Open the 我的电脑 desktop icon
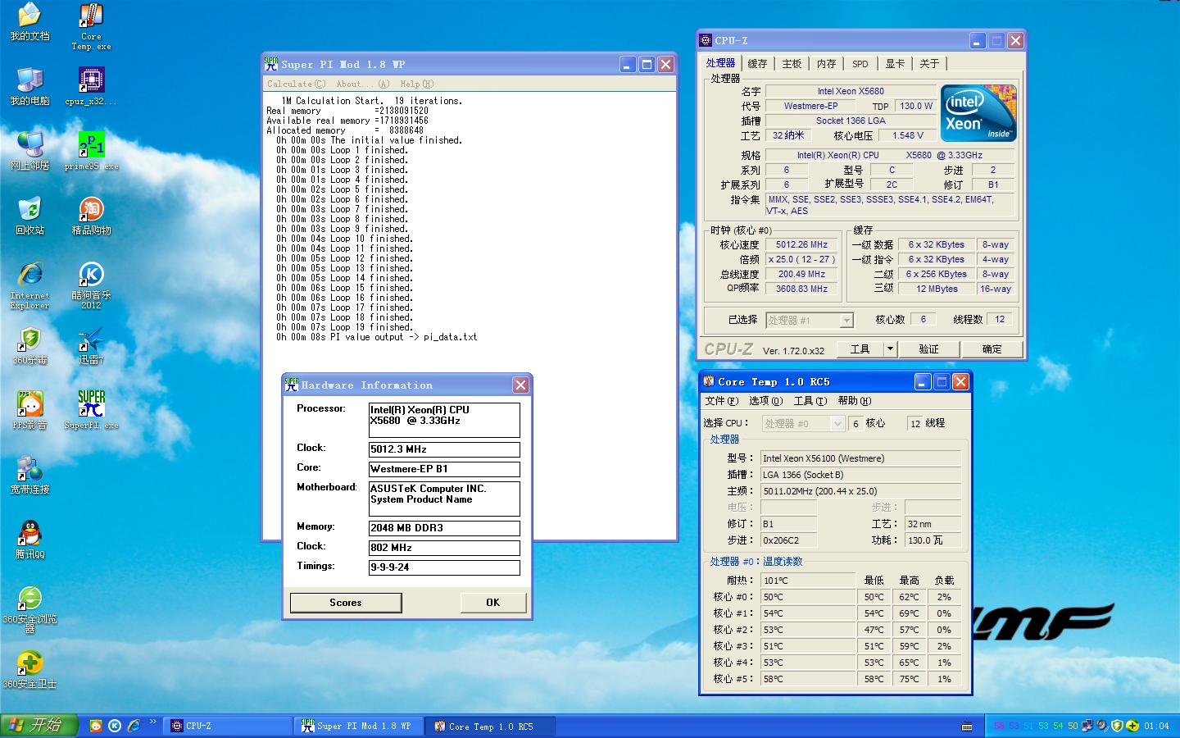Screen dimensions: 1180x738 29,86
